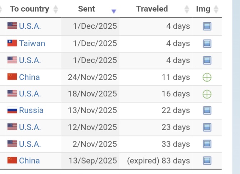Image resolution: width=240 pixels, height=174 pixels.
Task: Sort by To country column arrows
Action: (x=55, y=9)
